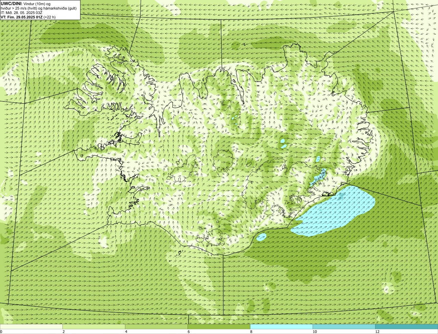Click the large cyan wind area off southeast coast
Screen dimensions: 438x334
334,212
